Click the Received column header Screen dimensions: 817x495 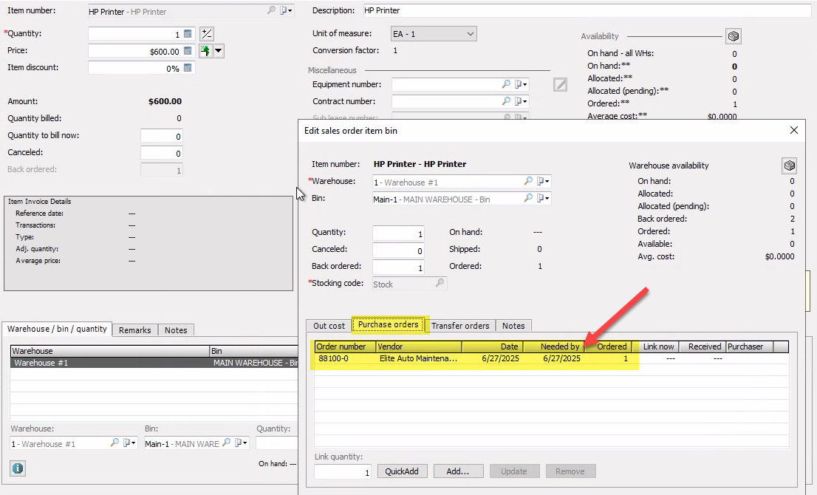[x=702, y=346]
